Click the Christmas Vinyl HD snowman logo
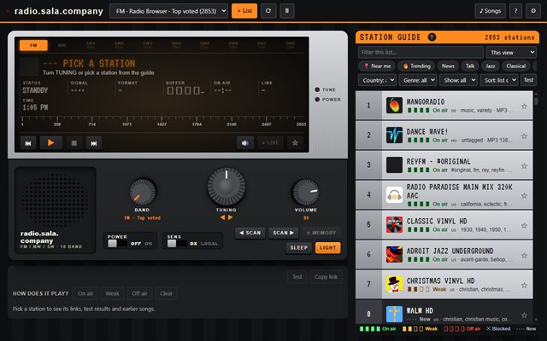The width and height of the screenshot is (547, 341). (394, 284)
